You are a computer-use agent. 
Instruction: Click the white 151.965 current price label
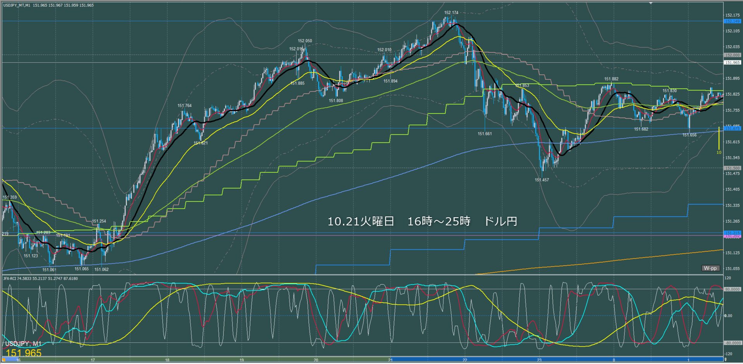click(x=732, y=62)
